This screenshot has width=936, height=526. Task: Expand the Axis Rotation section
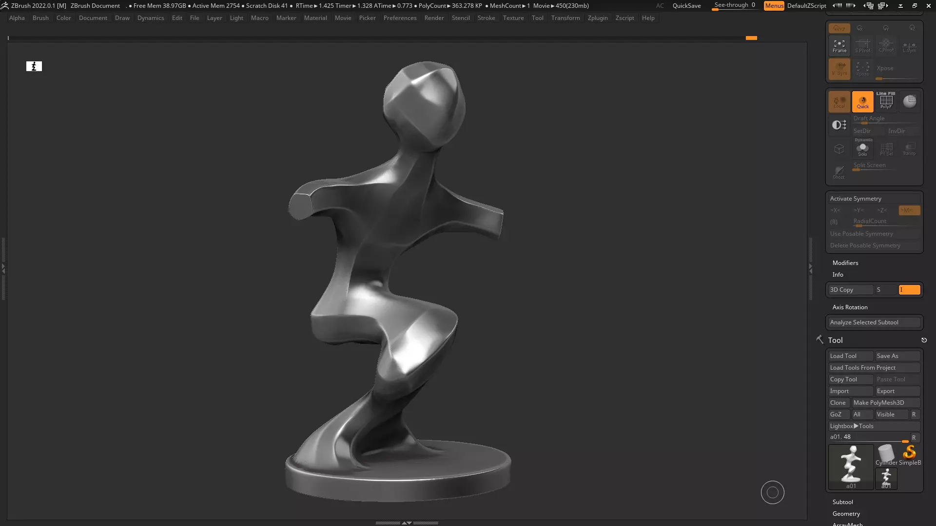(x=850, y=307)
